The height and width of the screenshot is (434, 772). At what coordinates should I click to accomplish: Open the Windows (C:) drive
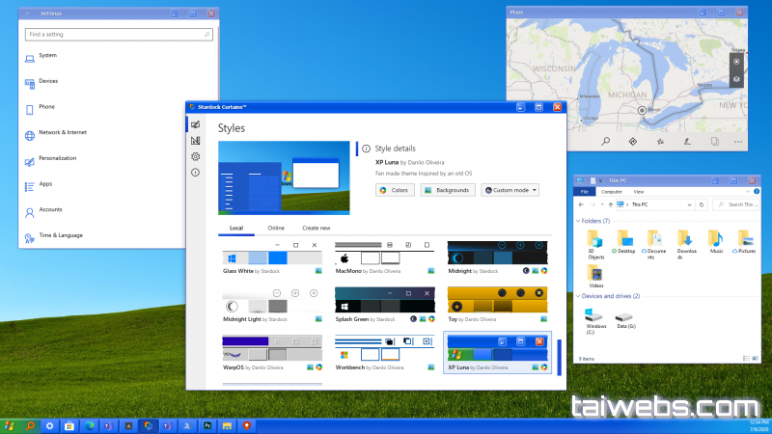coord(595,319)
